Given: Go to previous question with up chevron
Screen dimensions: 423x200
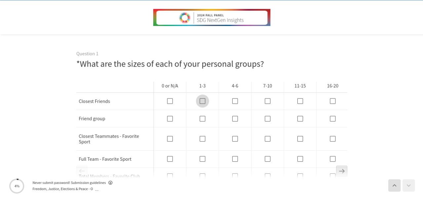Looking at the screenshot, I should pyautogui.click(x=394, y=186).
